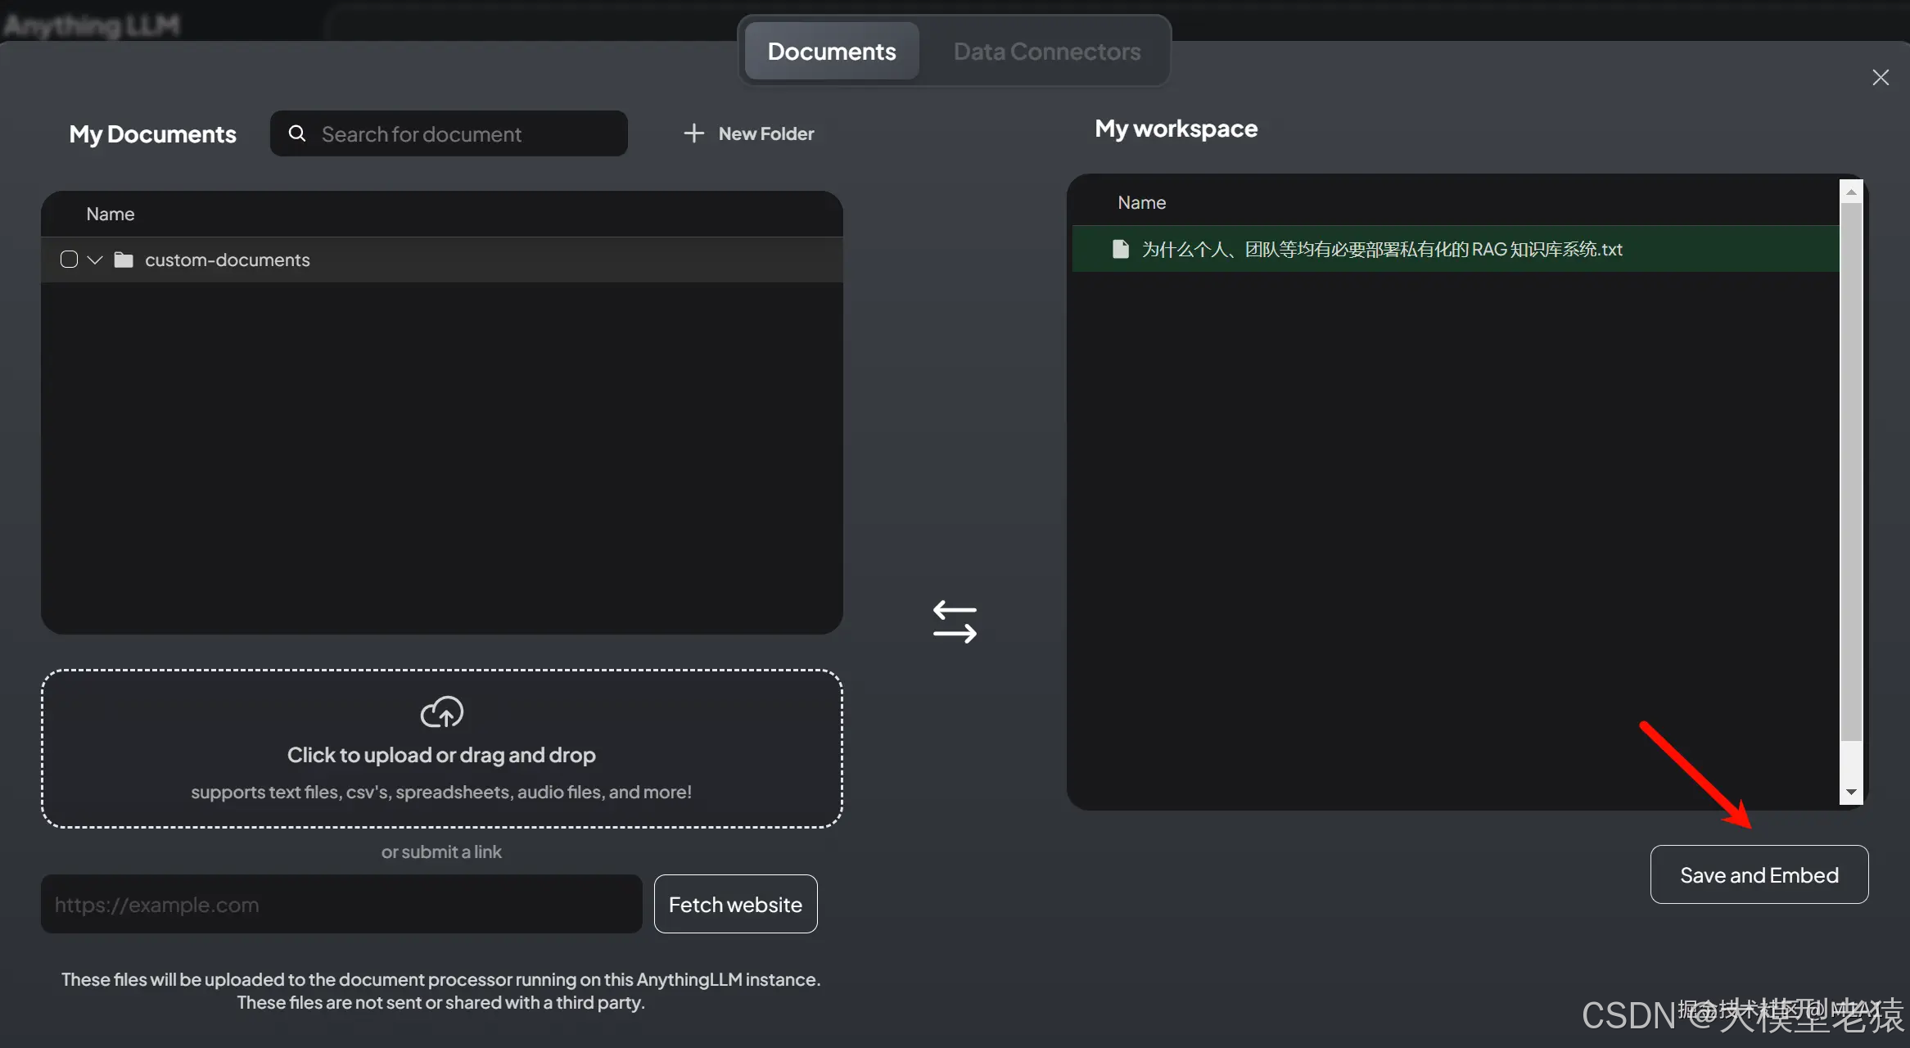Click the custom-documents folder icon
The height and width of the screenshot is (1048, 1910).
pos(124,260)
